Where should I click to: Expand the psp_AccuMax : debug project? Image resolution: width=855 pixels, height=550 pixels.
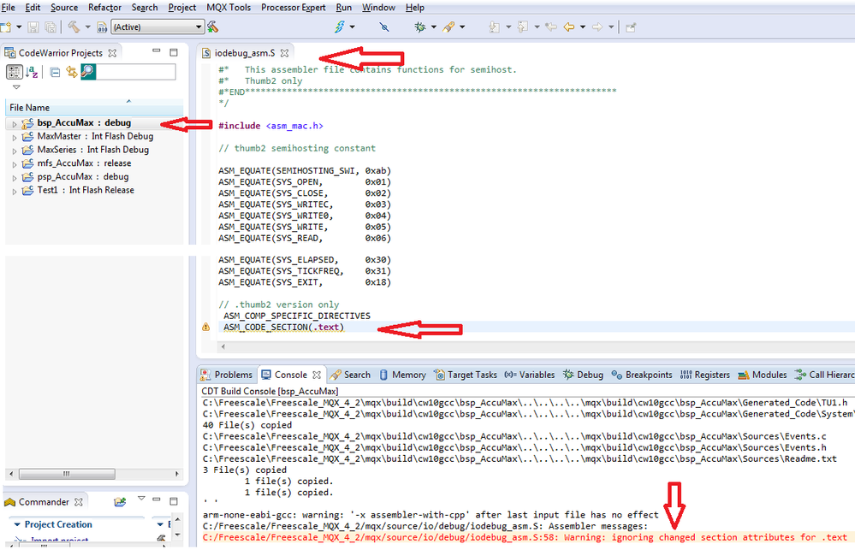[15, 178]
